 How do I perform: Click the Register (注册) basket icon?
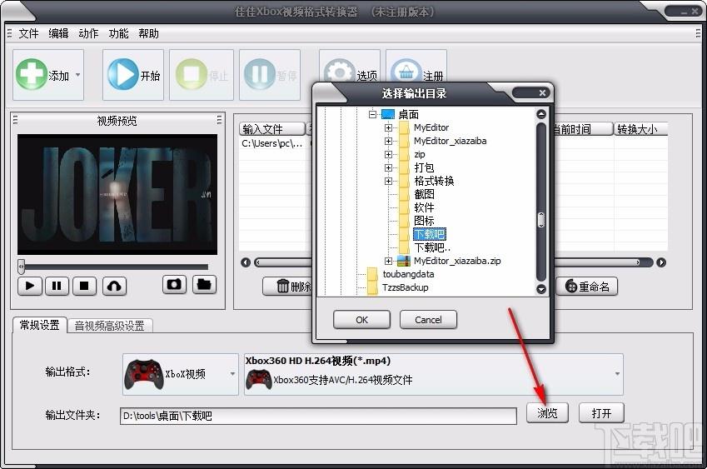coord(406,72)
